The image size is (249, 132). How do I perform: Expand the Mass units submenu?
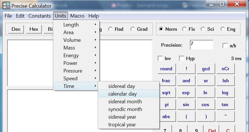76,48
